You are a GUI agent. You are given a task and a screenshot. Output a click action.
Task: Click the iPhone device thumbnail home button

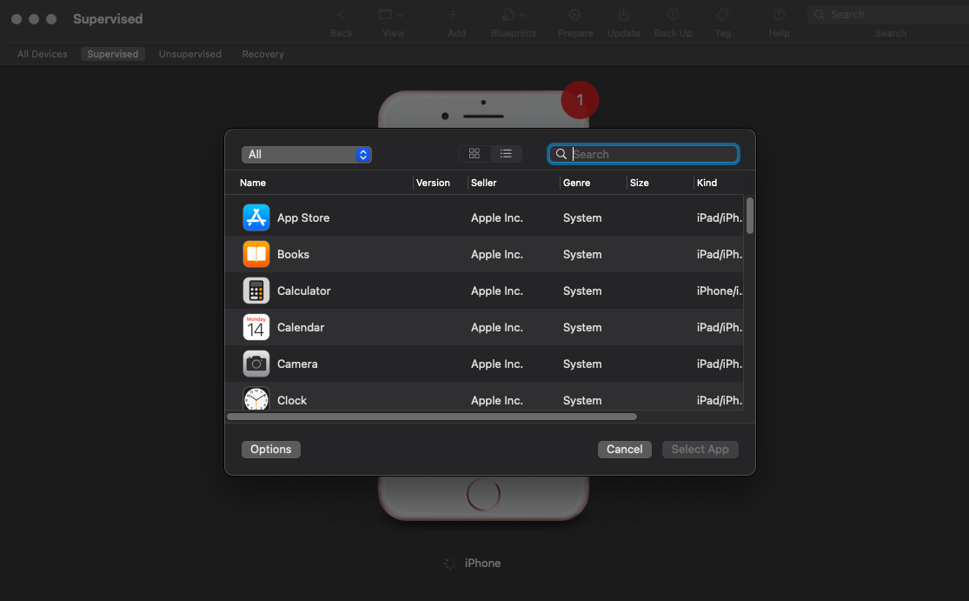(x=483, y=494)
